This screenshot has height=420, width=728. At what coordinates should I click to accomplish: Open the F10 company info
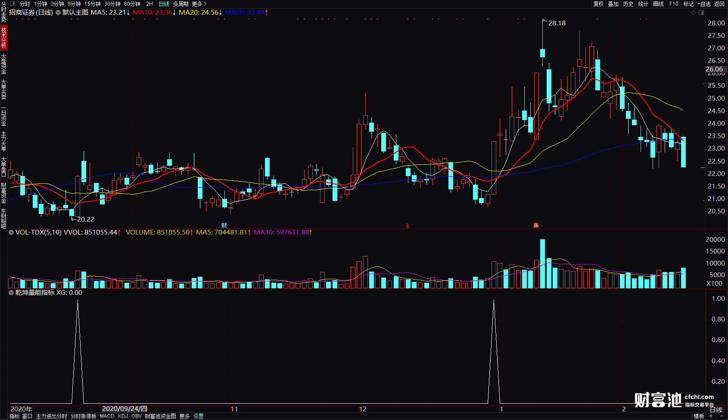click(x=674, y=4)
